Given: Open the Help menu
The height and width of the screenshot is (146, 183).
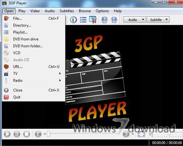Looking at the screenshot, I should [118, 11].
